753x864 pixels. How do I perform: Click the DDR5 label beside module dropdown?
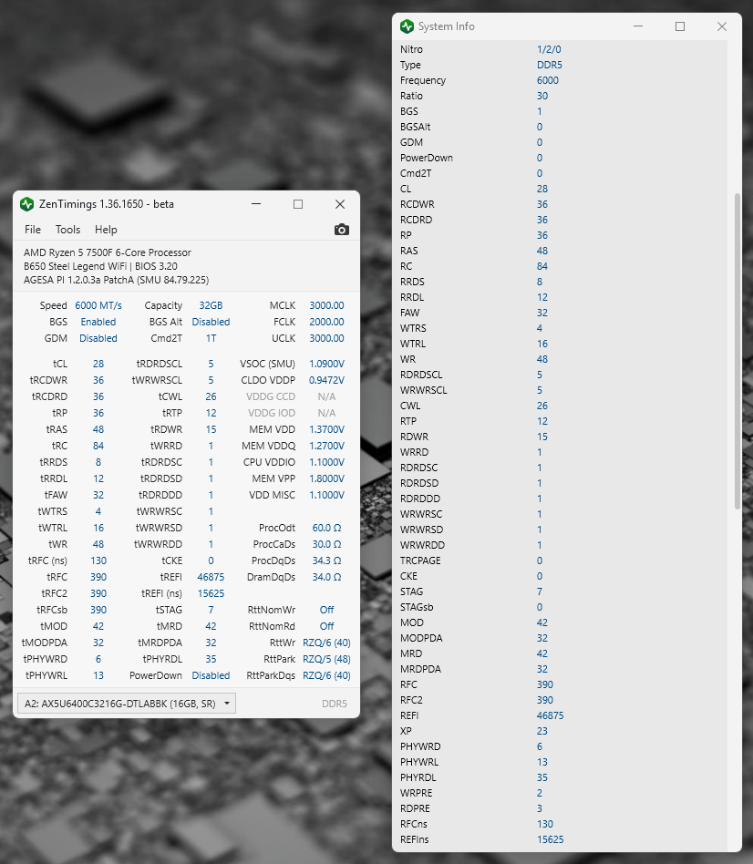(x=334, y=704)
